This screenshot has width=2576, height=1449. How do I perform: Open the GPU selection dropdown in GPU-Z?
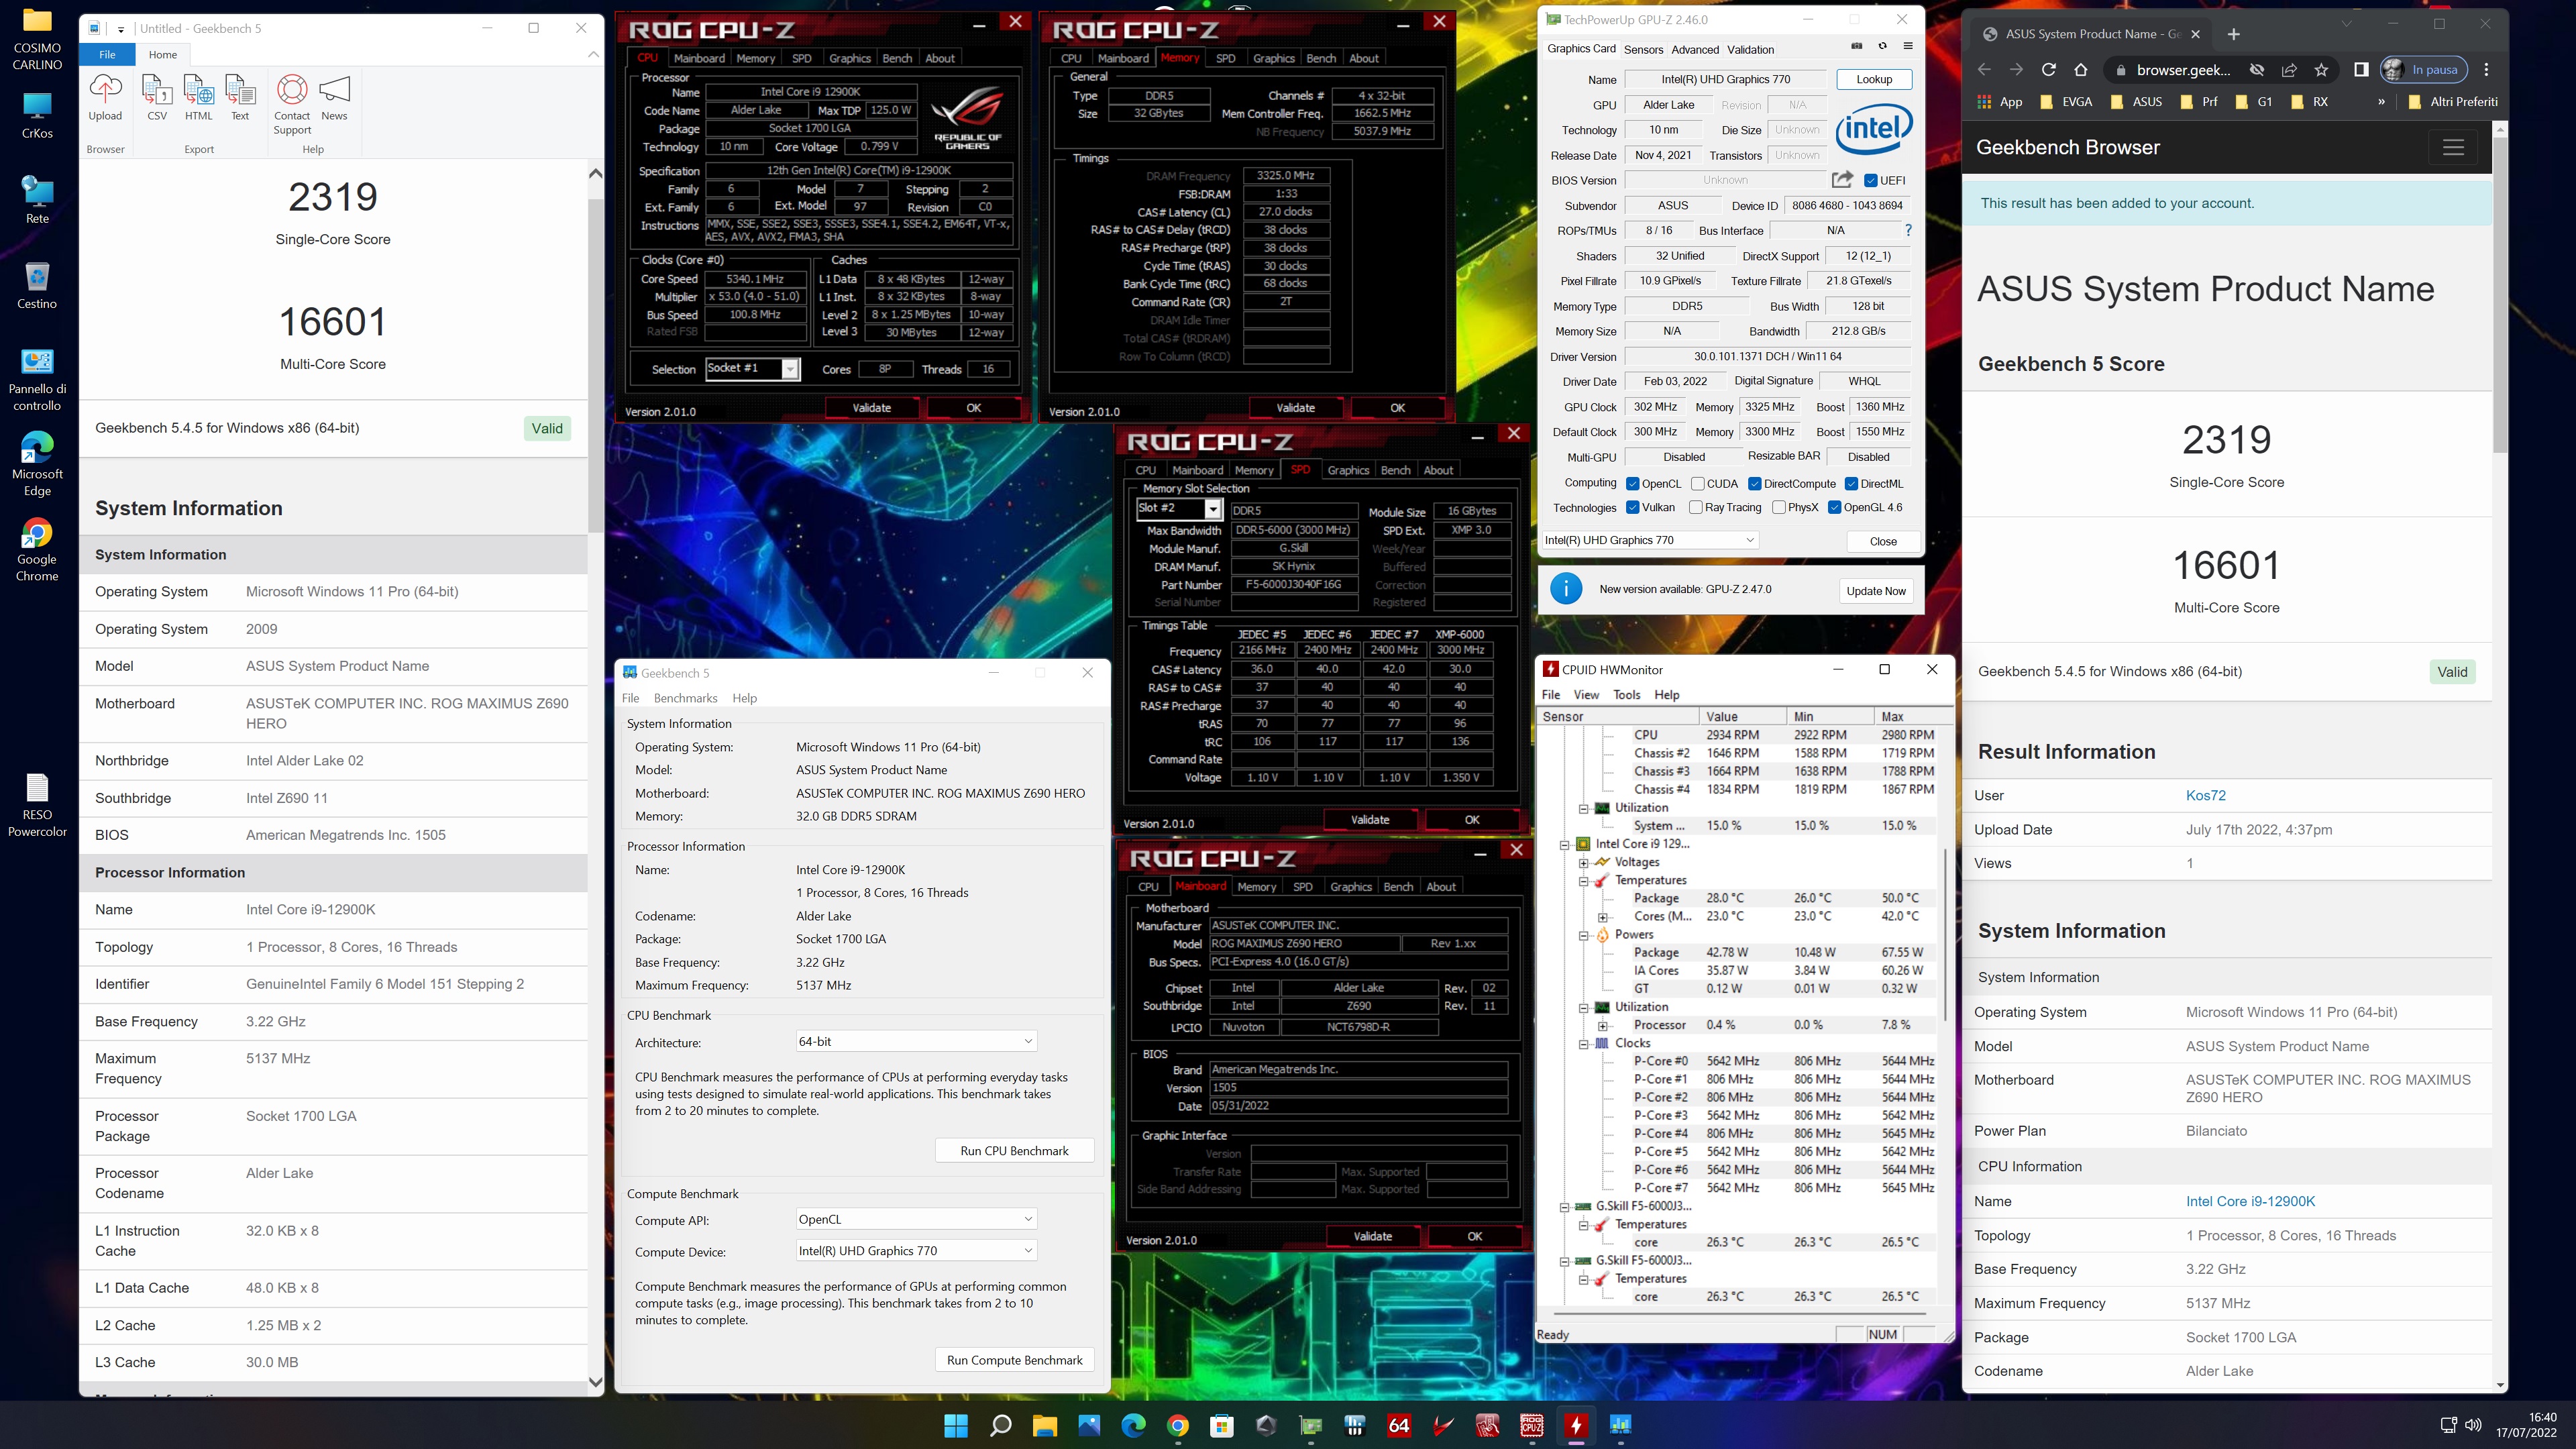(1650, 540)
